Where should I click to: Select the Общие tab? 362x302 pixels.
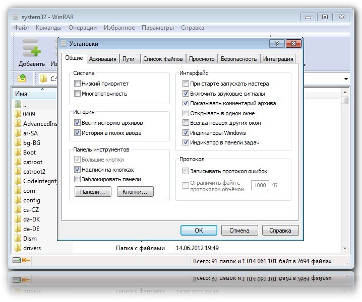74,58
